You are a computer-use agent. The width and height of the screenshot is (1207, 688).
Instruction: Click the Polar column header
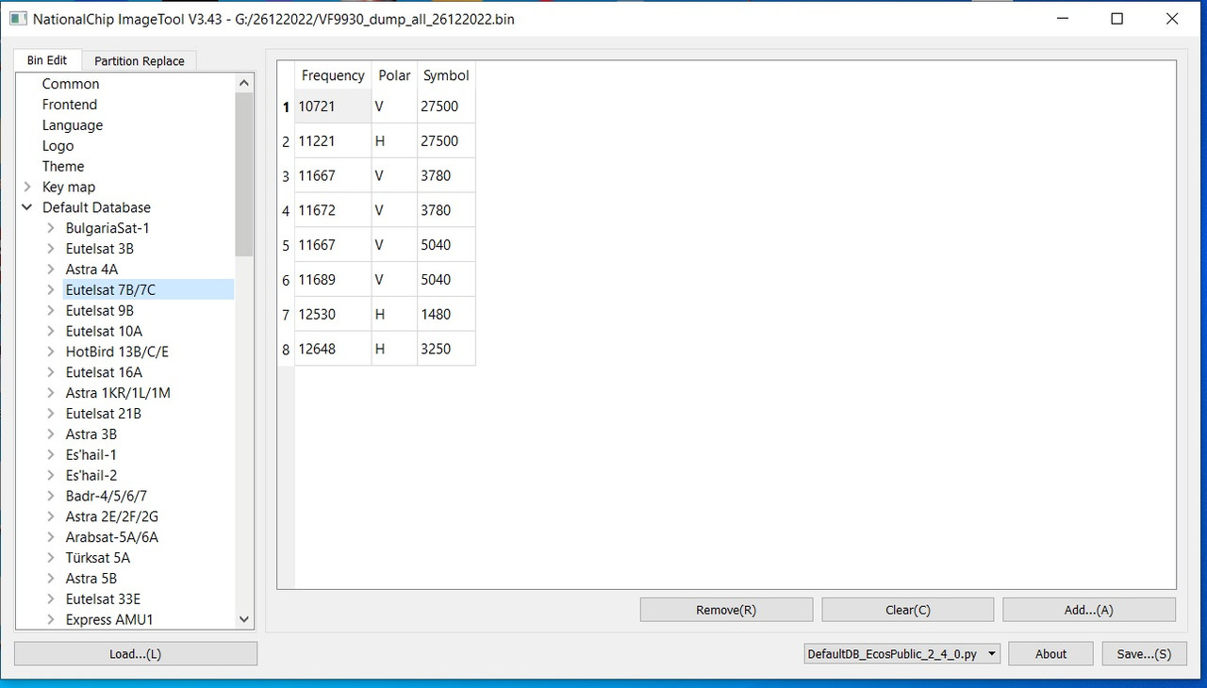tap(394, 75)
